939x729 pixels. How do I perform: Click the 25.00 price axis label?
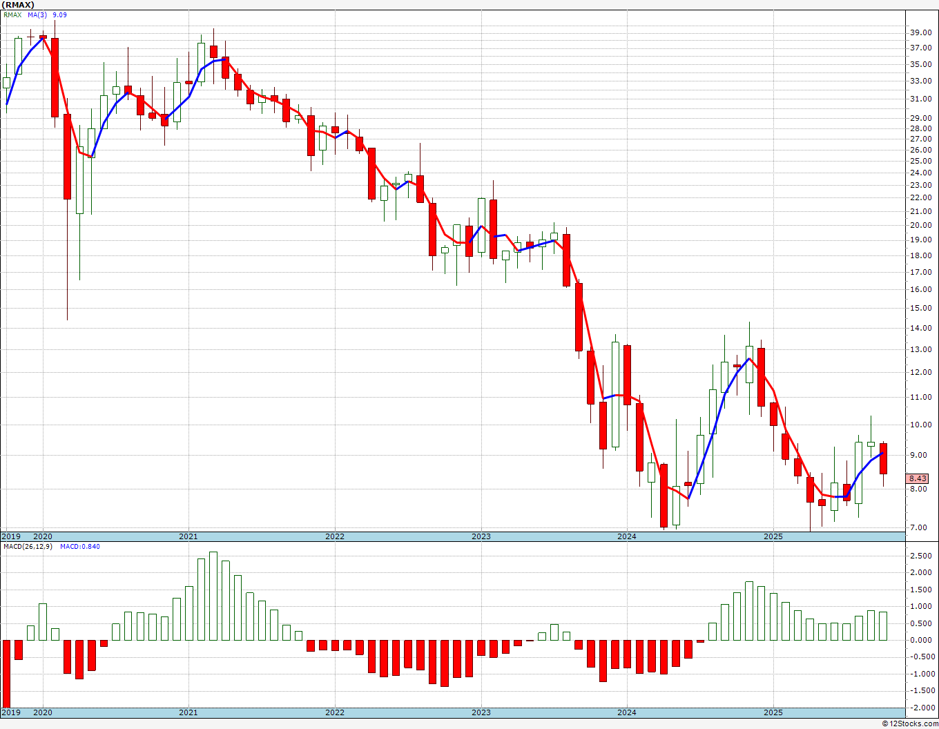(x=921, y=161)
